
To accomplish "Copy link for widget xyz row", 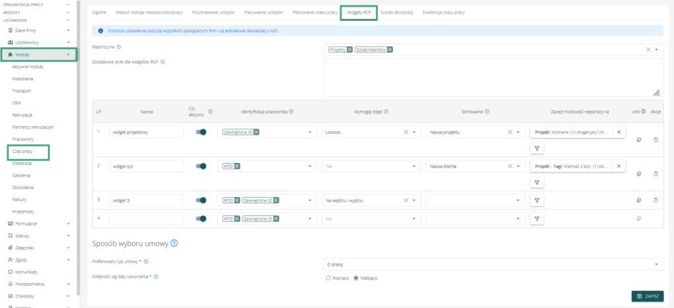I will point(638,173).
